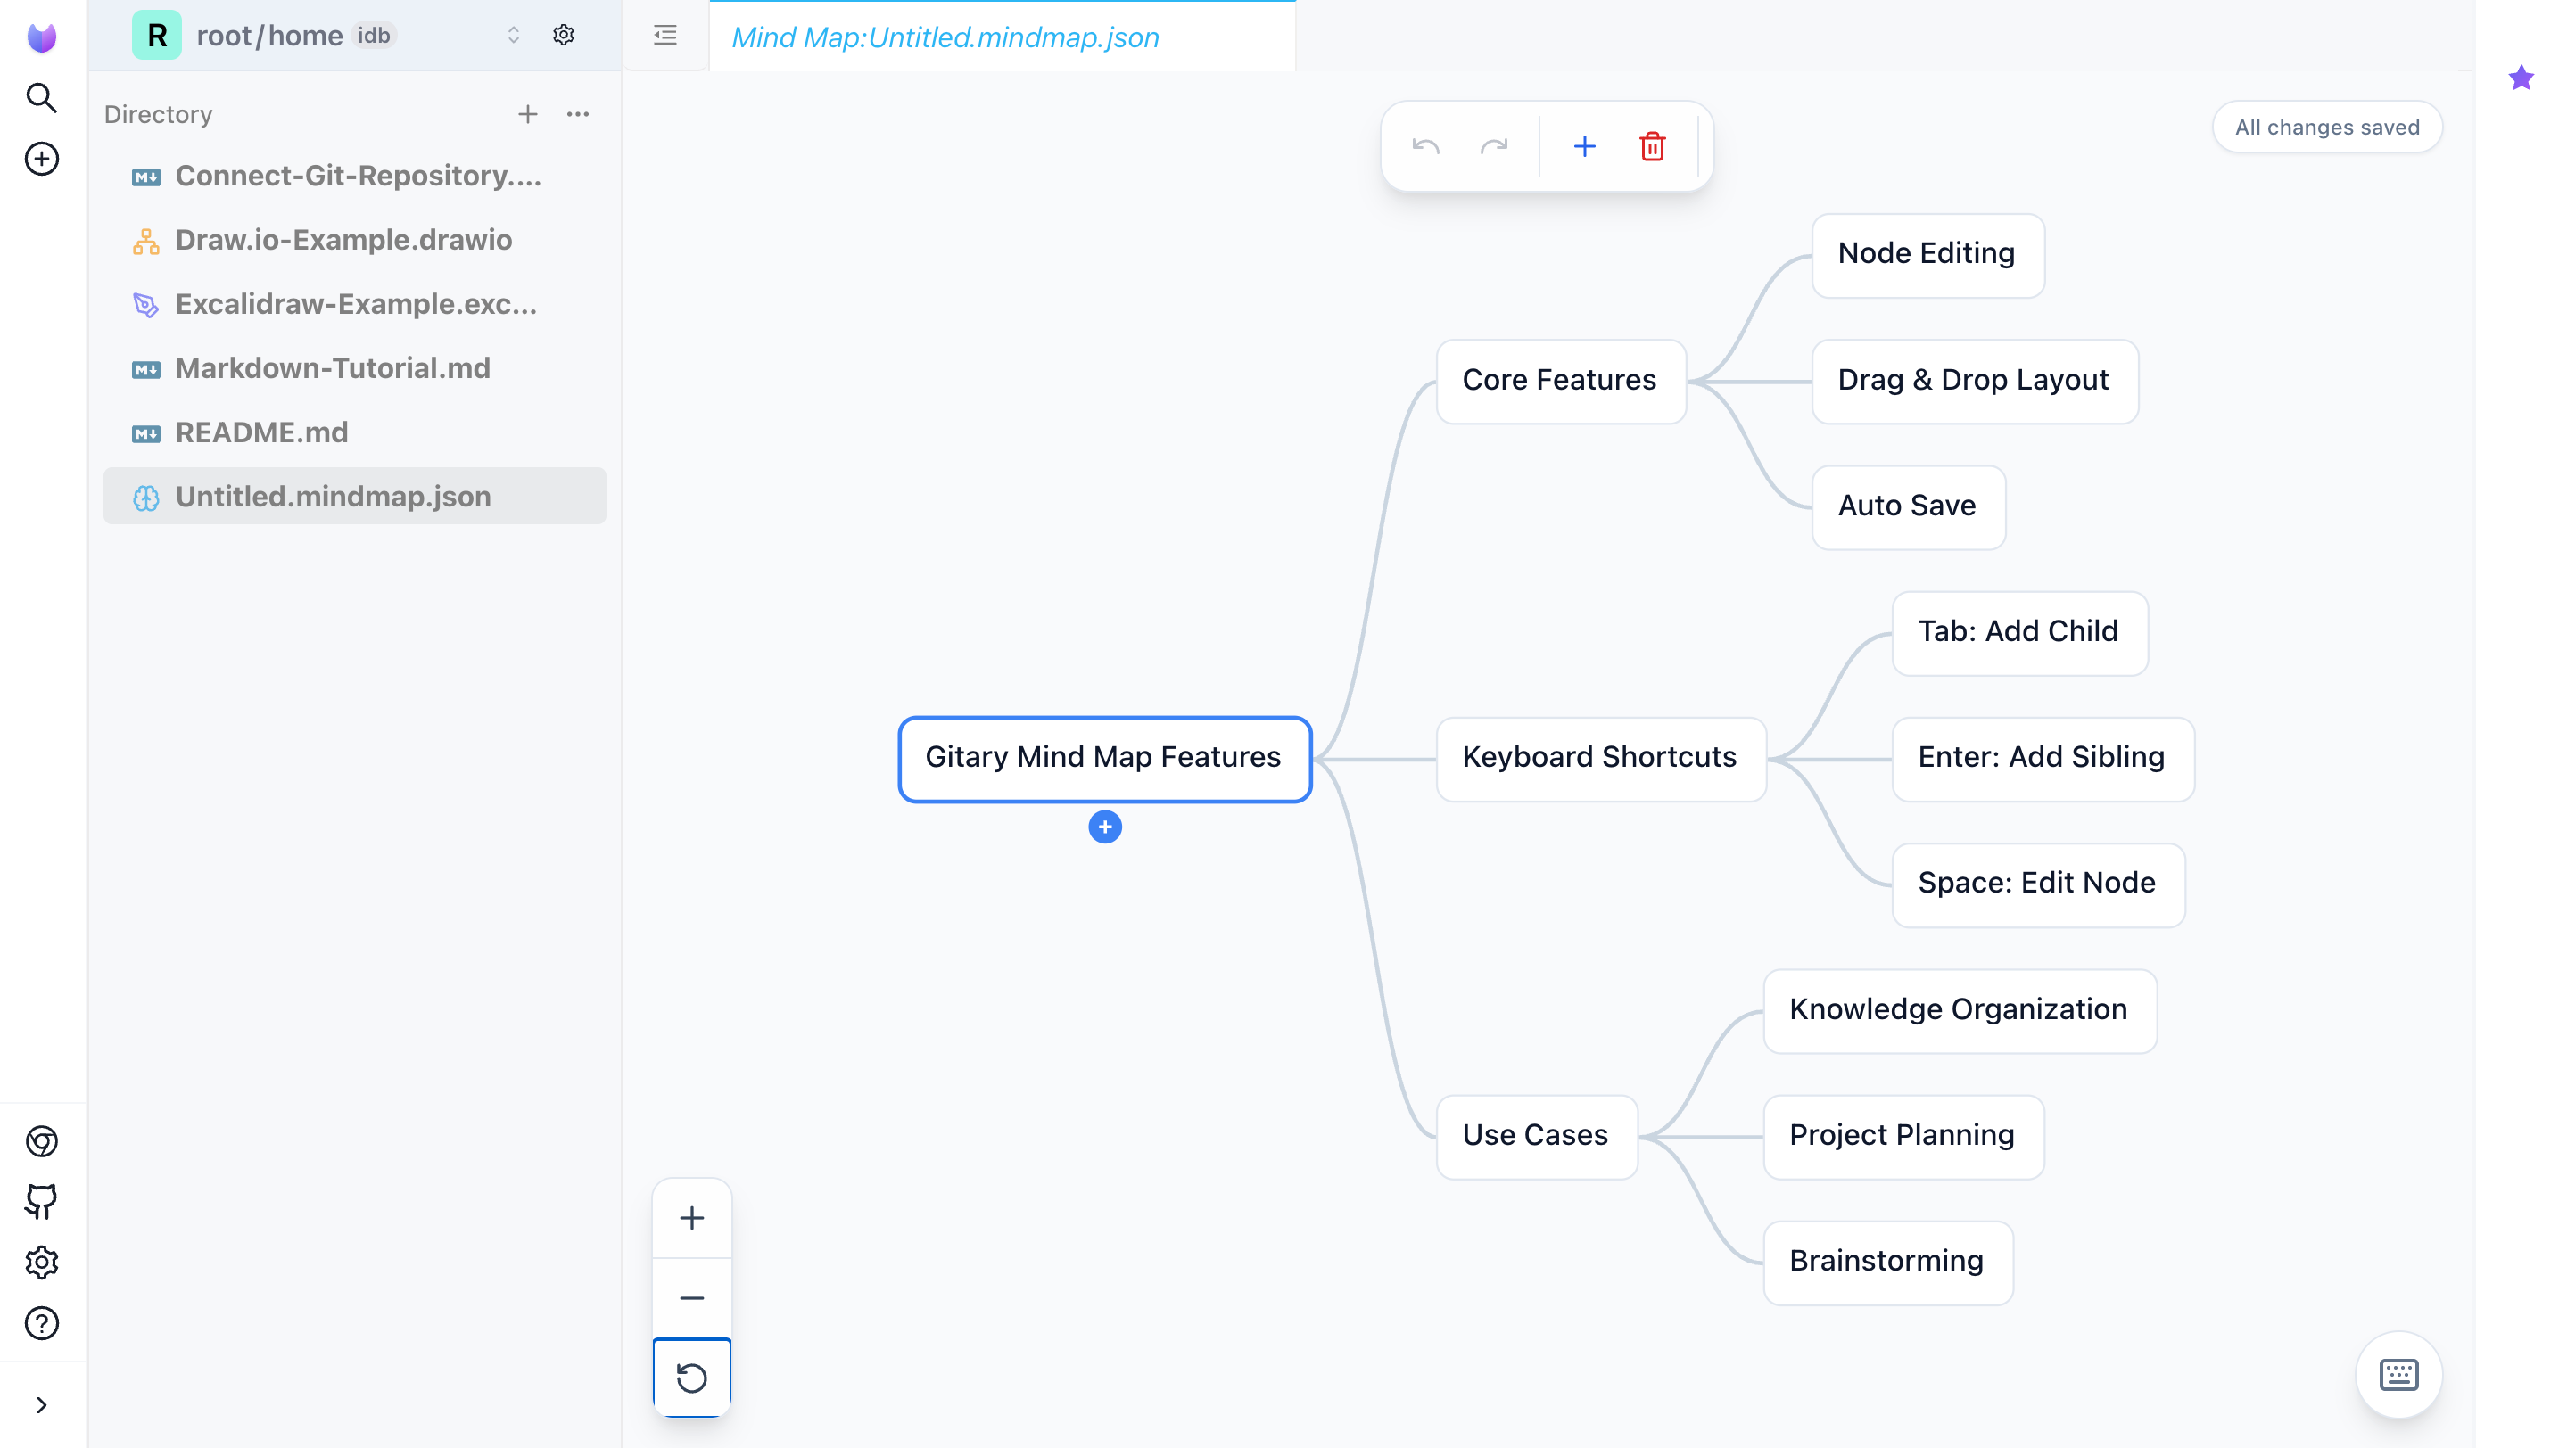This screenshot has width=2567, height=1448.
Task: Open the Chrome icon in left sidebar
Action: click(41, 1140)
